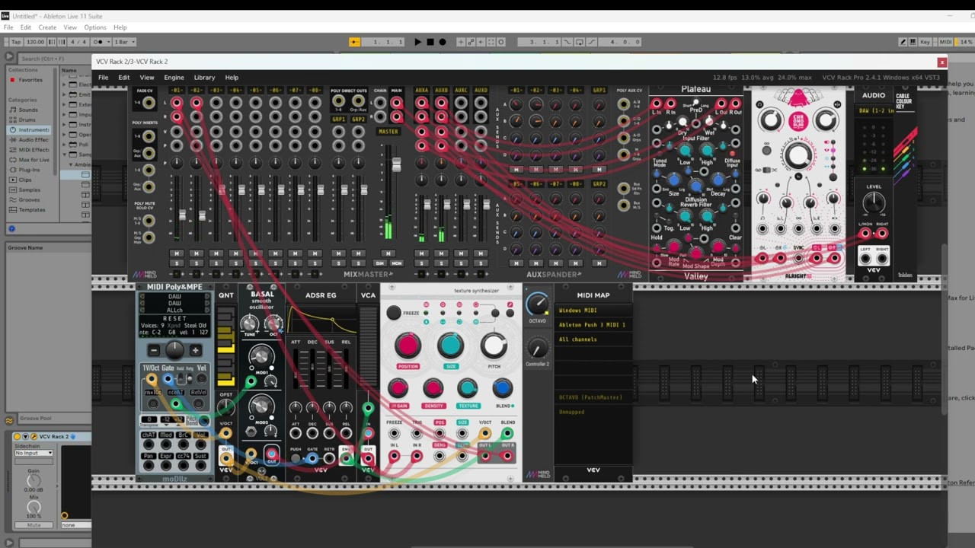
Task: Expand the topmost visible browser folder row
Action: 64,85
